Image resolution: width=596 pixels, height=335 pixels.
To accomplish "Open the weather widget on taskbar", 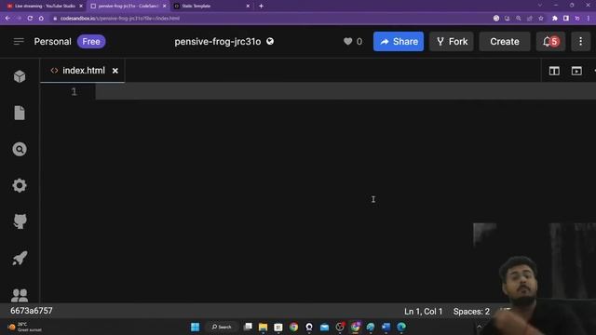I will 25,327.
